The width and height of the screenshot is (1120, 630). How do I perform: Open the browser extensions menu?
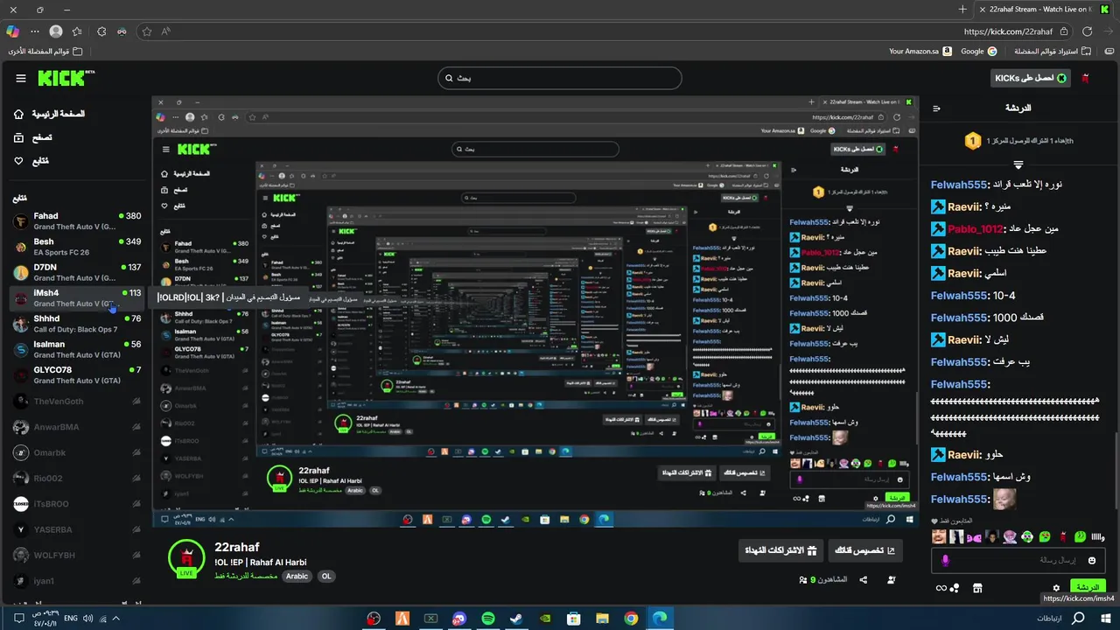[101, 31]
